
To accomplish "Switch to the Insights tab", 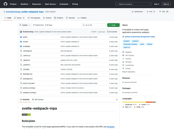I will [82, 18].
